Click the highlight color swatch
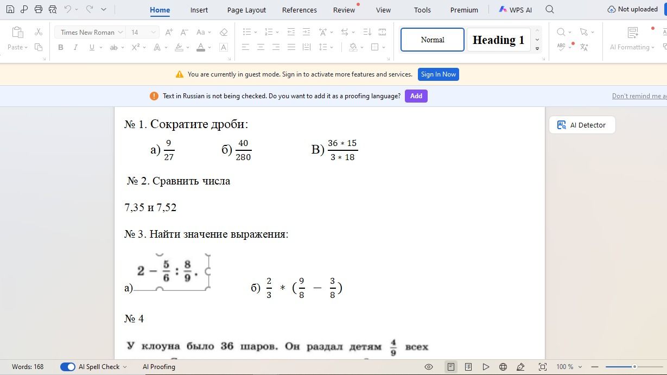The width and height of the screenshot is (667, 375). [179, 47]
